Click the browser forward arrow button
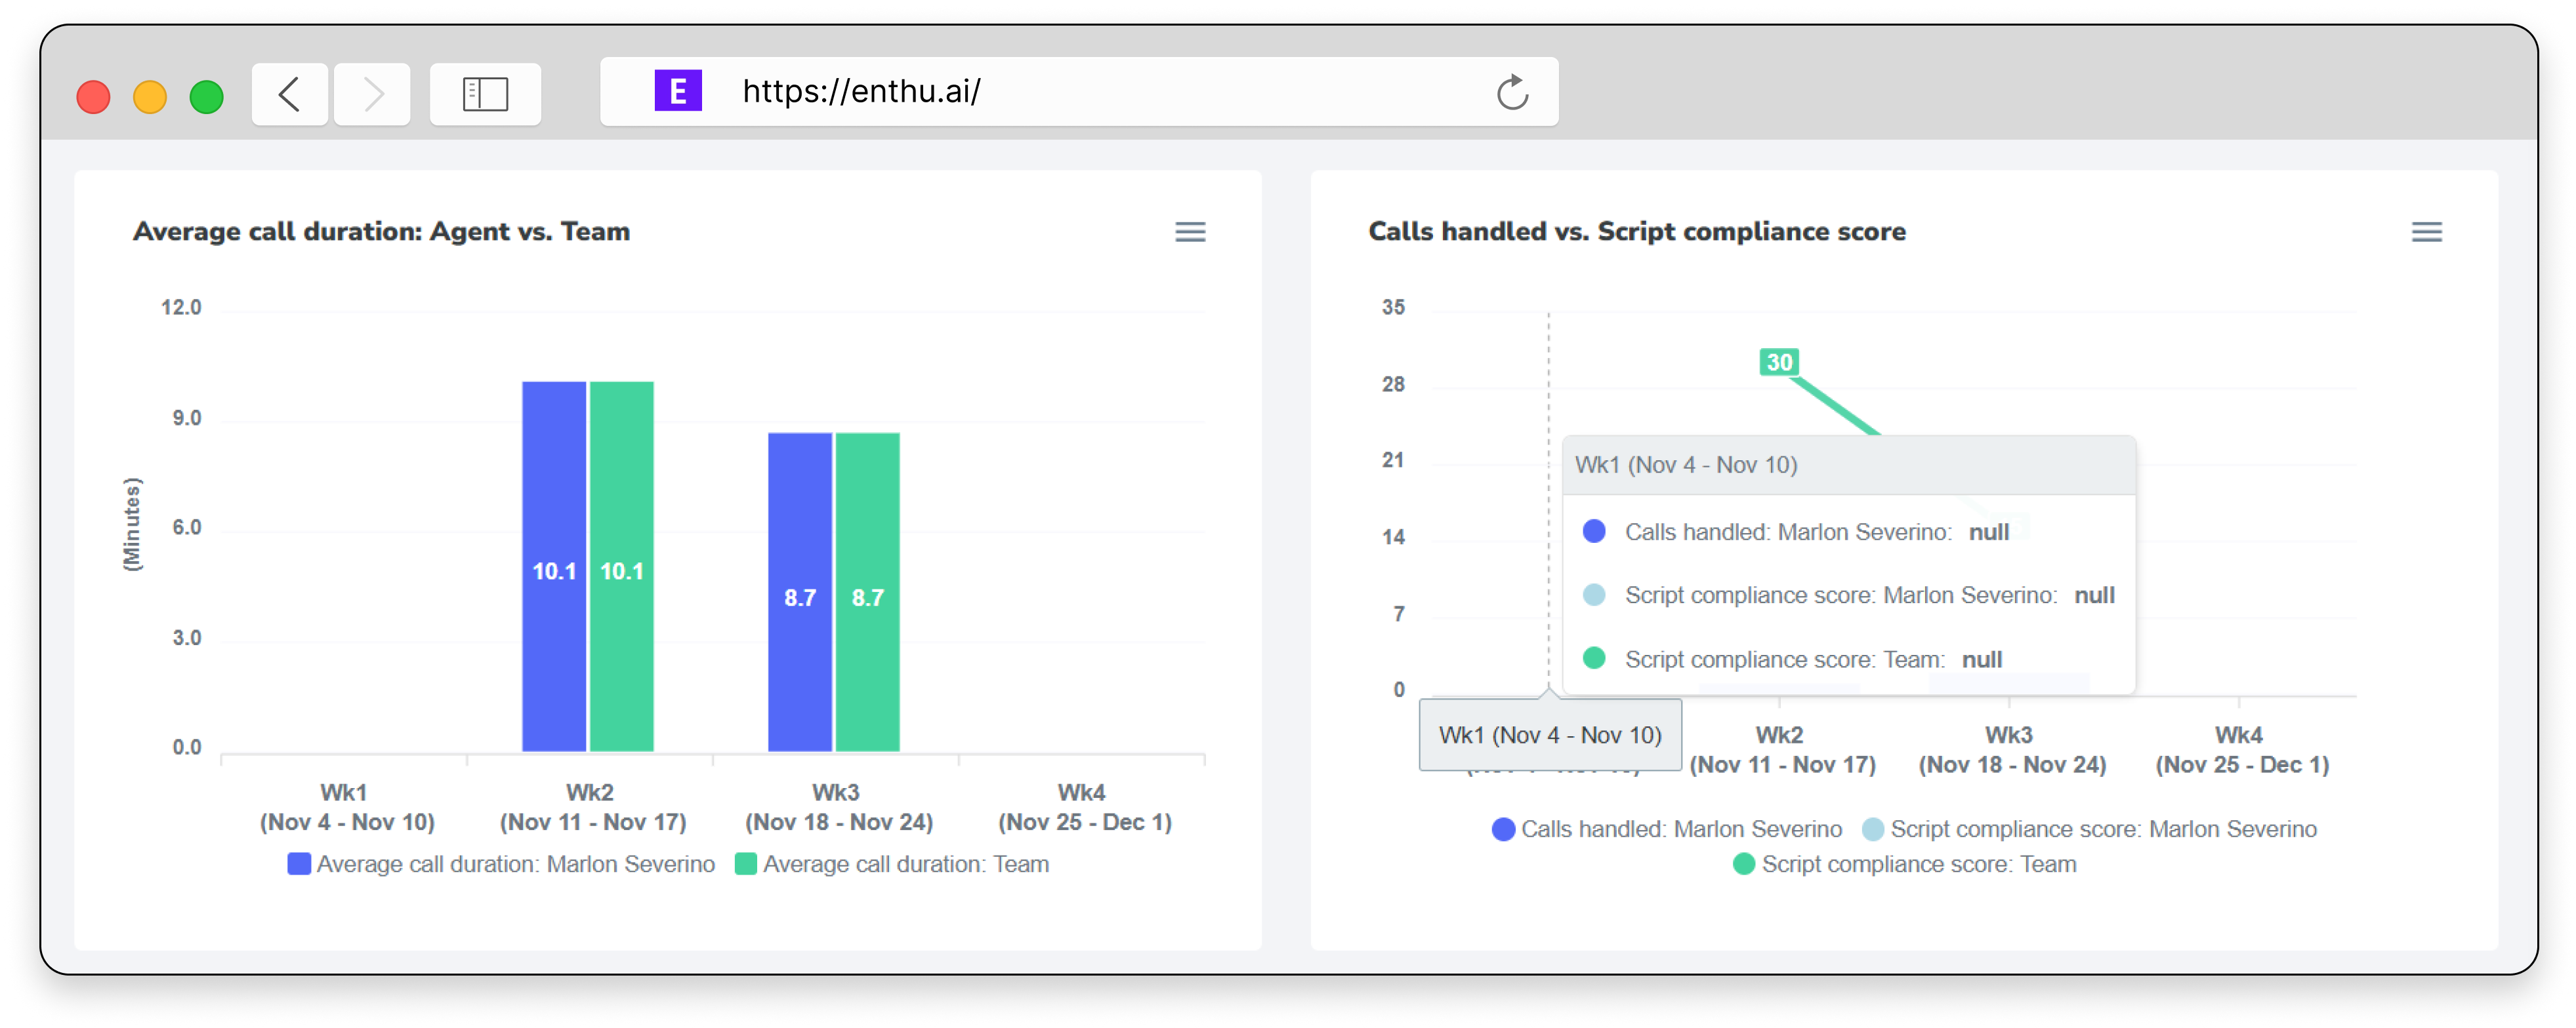2576x1028 pixels. 372,94
